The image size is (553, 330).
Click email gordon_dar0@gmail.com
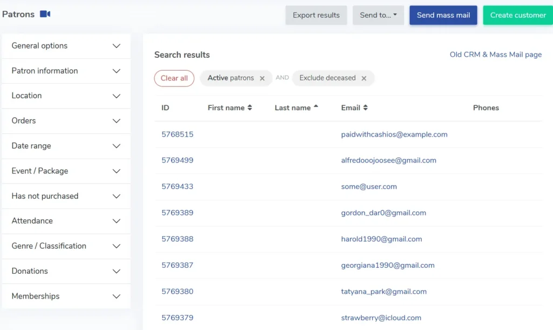[x=384, y=213]
